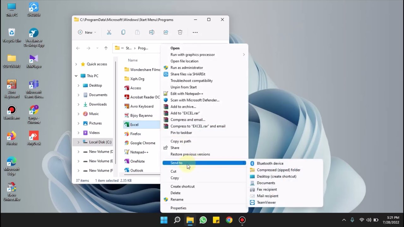
Task: Open the SOFTWARE folder on desktop
Action: [x=12, y=61]
